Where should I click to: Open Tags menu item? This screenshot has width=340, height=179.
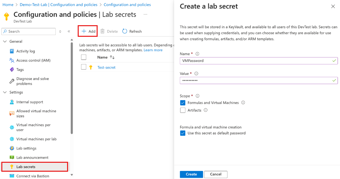(x=20, y=70)
